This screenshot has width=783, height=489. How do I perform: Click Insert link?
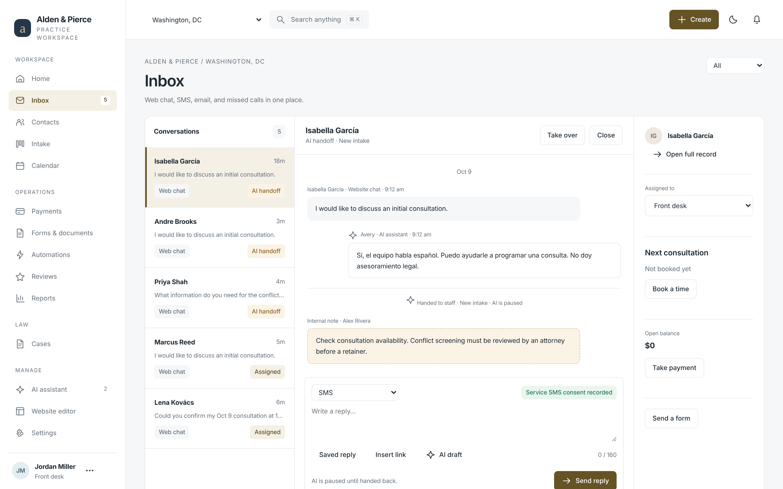coord(390,454)
